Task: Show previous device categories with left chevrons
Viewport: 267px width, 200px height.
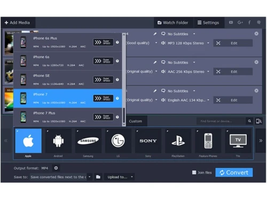Action: tap(6, 141)
